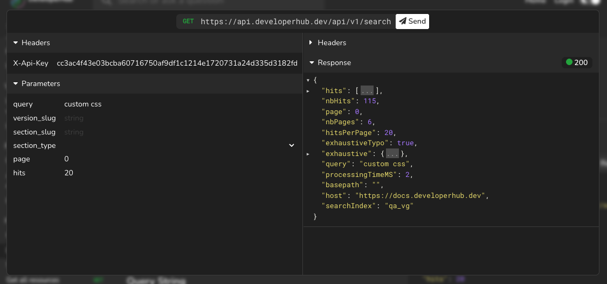This screenshot has width=607, height=284.
Task: Collapse the root JSON object
Action: pyautogui.click(x=308, y=80)
